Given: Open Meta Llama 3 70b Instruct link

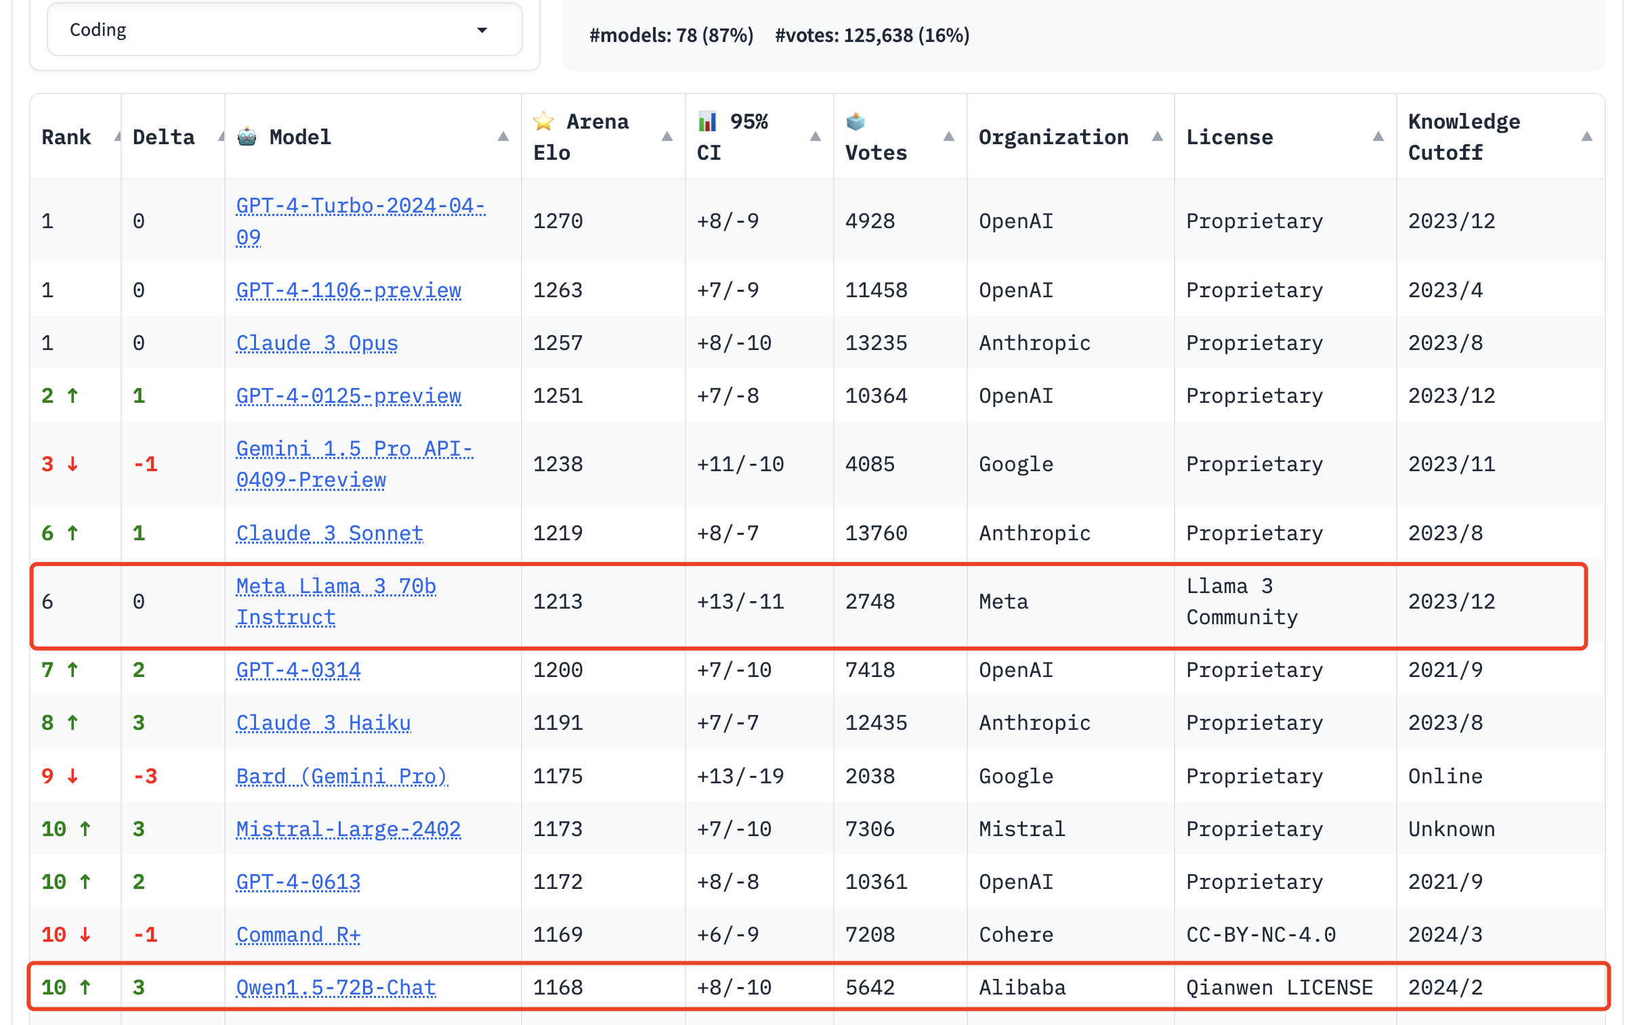Looking at the screenshot, I should click(x=336, y=601).
